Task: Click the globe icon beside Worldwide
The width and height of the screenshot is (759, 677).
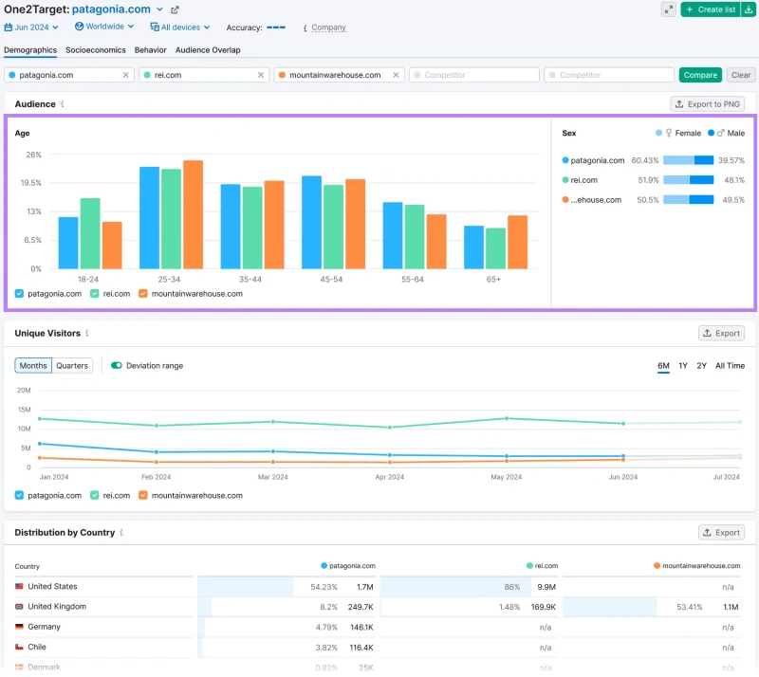Action: (79, 27)
